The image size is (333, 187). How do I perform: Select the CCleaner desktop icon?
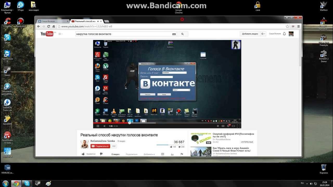[7, 23]
